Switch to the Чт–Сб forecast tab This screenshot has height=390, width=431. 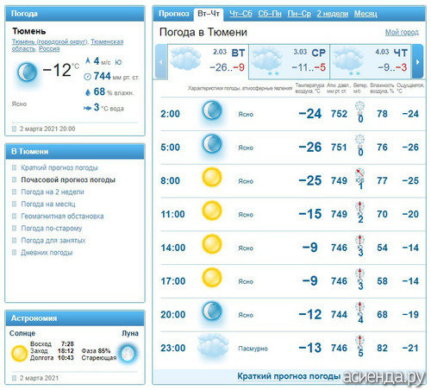click(x=240, y=14)
